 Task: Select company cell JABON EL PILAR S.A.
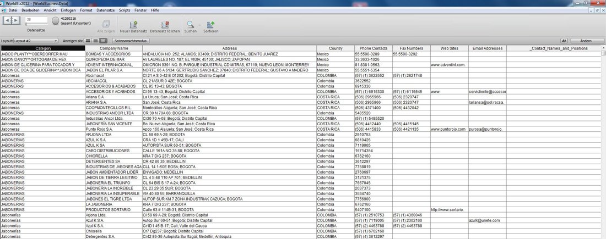click(x=113, y=70)
